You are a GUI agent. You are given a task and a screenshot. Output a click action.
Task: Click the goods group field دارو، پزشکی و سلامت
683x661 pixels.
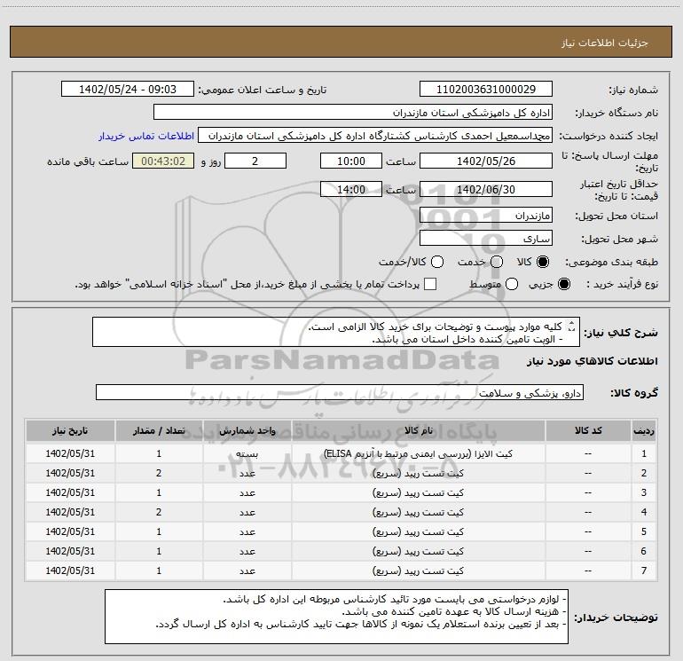click(x=340, y=392)
